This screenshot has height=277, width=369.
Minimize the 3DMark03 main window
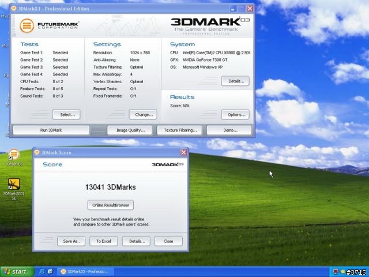[233, 9]
